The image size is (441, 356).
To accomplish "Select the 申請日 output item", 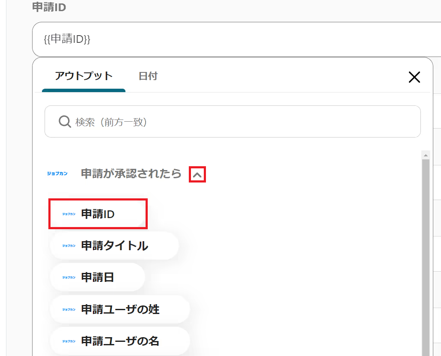I will coord(97,277).
